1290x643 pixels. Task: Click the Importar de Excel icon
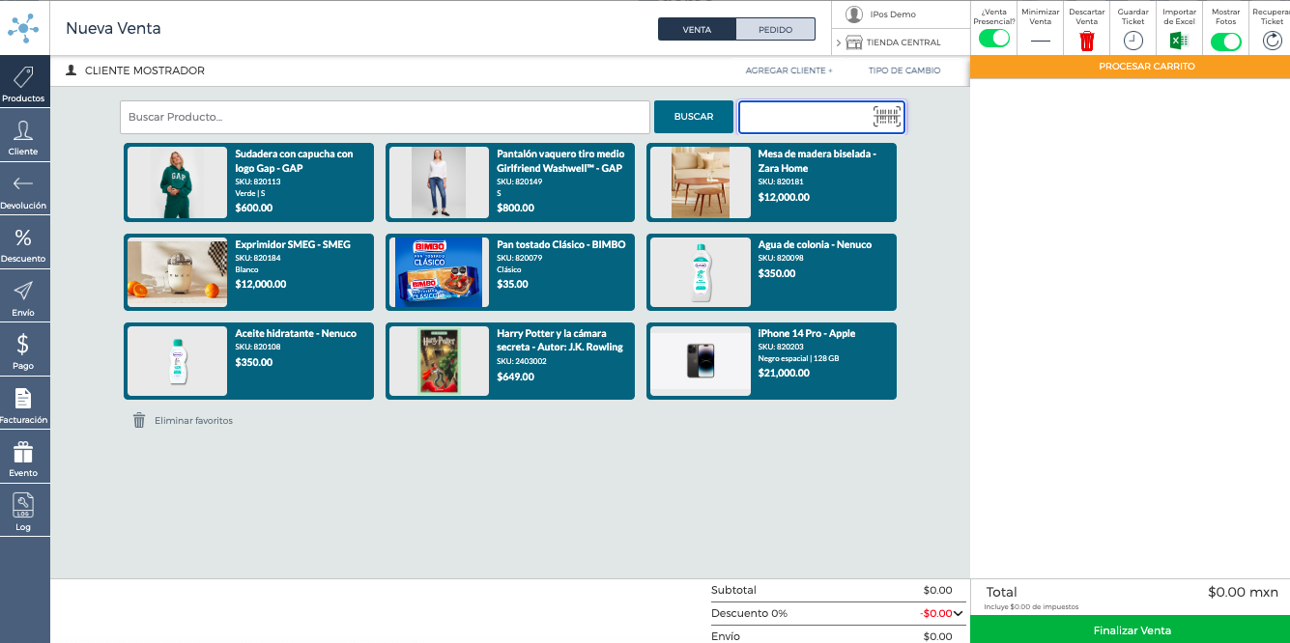coord(1179,41)
